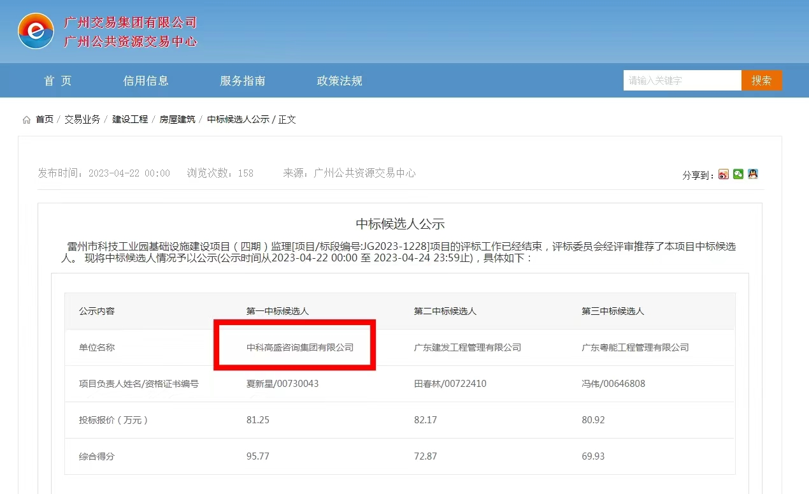Go to 首页 breadcrumb link
The image size is (809, 494).
pos(45,119)
